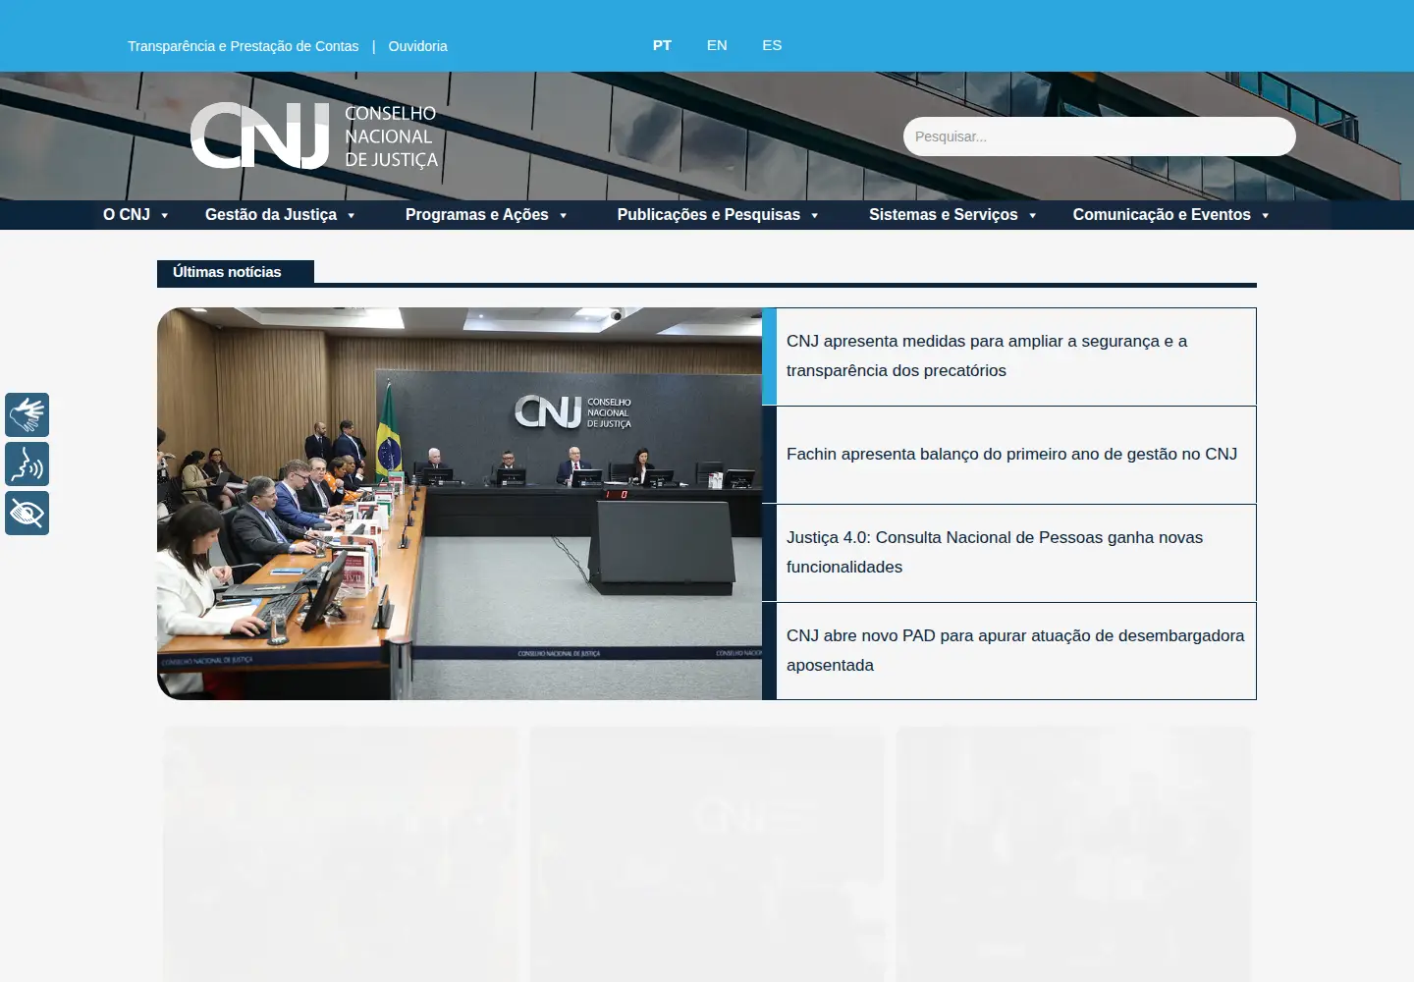Expand the arrow next to Gestão da Justiça
The image size is (1414, 982).
pos(351,215)
